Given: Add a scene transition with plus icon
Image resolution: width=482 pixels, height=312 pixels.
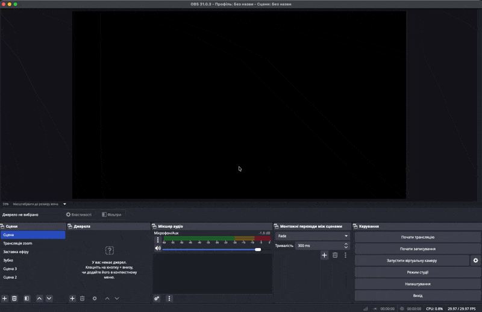Looking at the screenshot, I should [x=324, y=255].
